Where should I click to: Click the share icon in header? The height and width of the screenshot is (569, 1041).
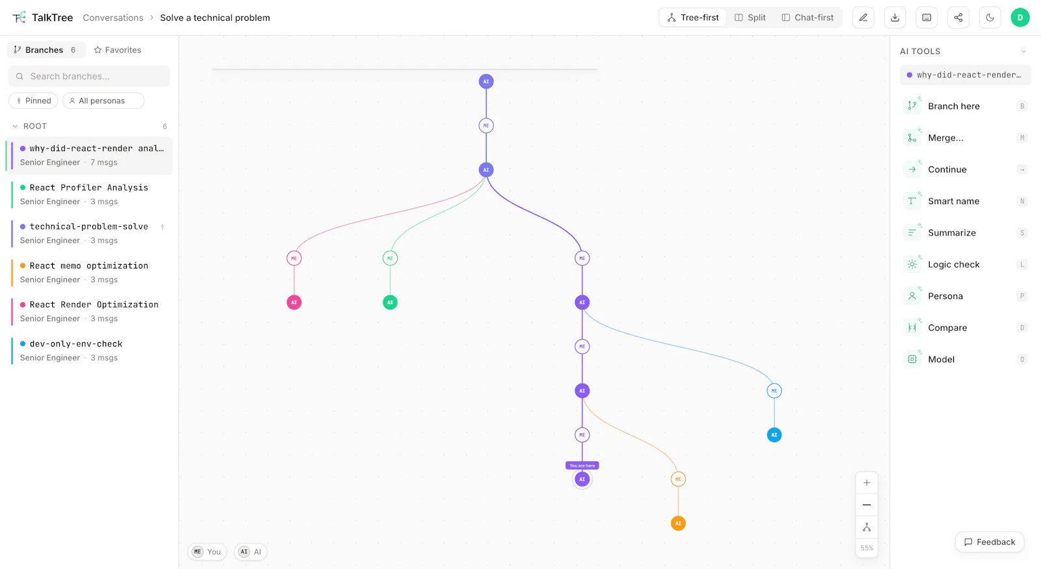click(958, 18)
